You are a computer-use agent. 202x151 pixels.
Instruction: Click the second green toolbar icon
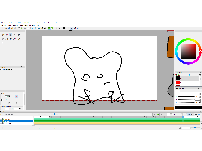click(x=52, y=29)
